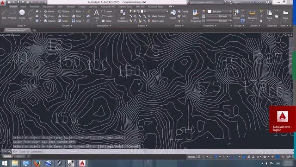Open Layer Properties manager
Screen dimensions: 296x167
[x=122, y=16]
